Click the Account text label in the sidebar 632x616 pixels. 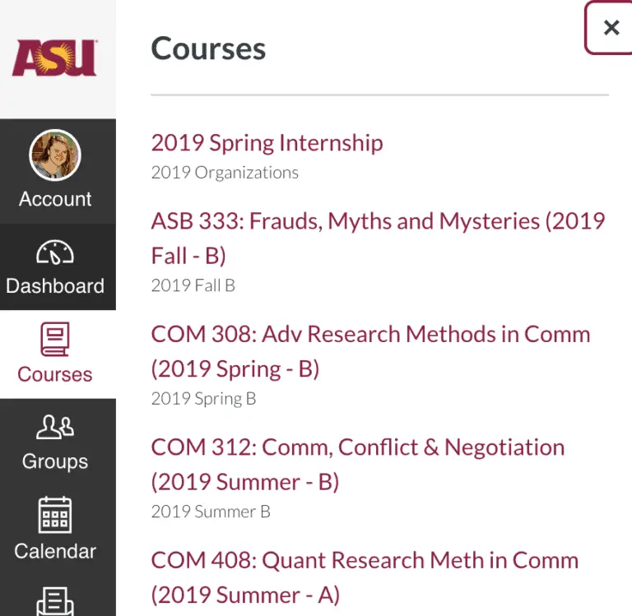click(55, 199)
